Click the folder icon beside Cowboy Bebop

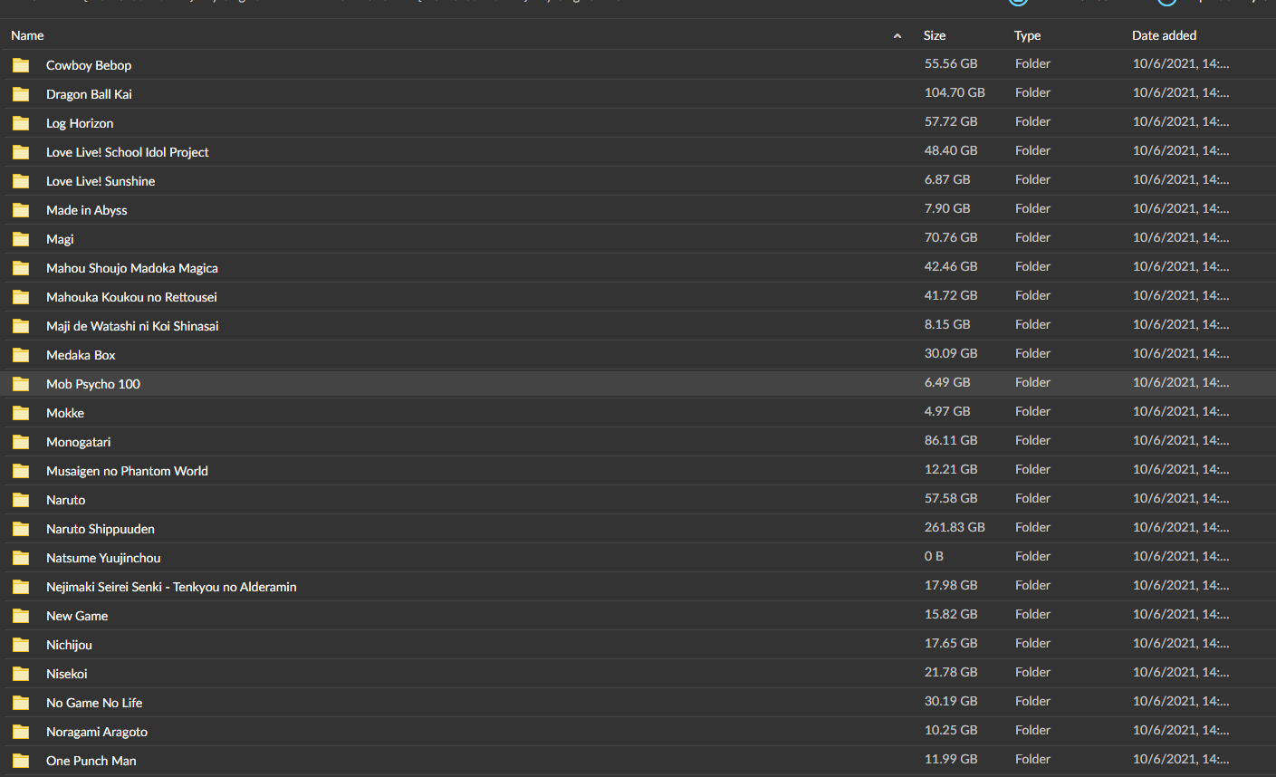[x=21, y=65]
